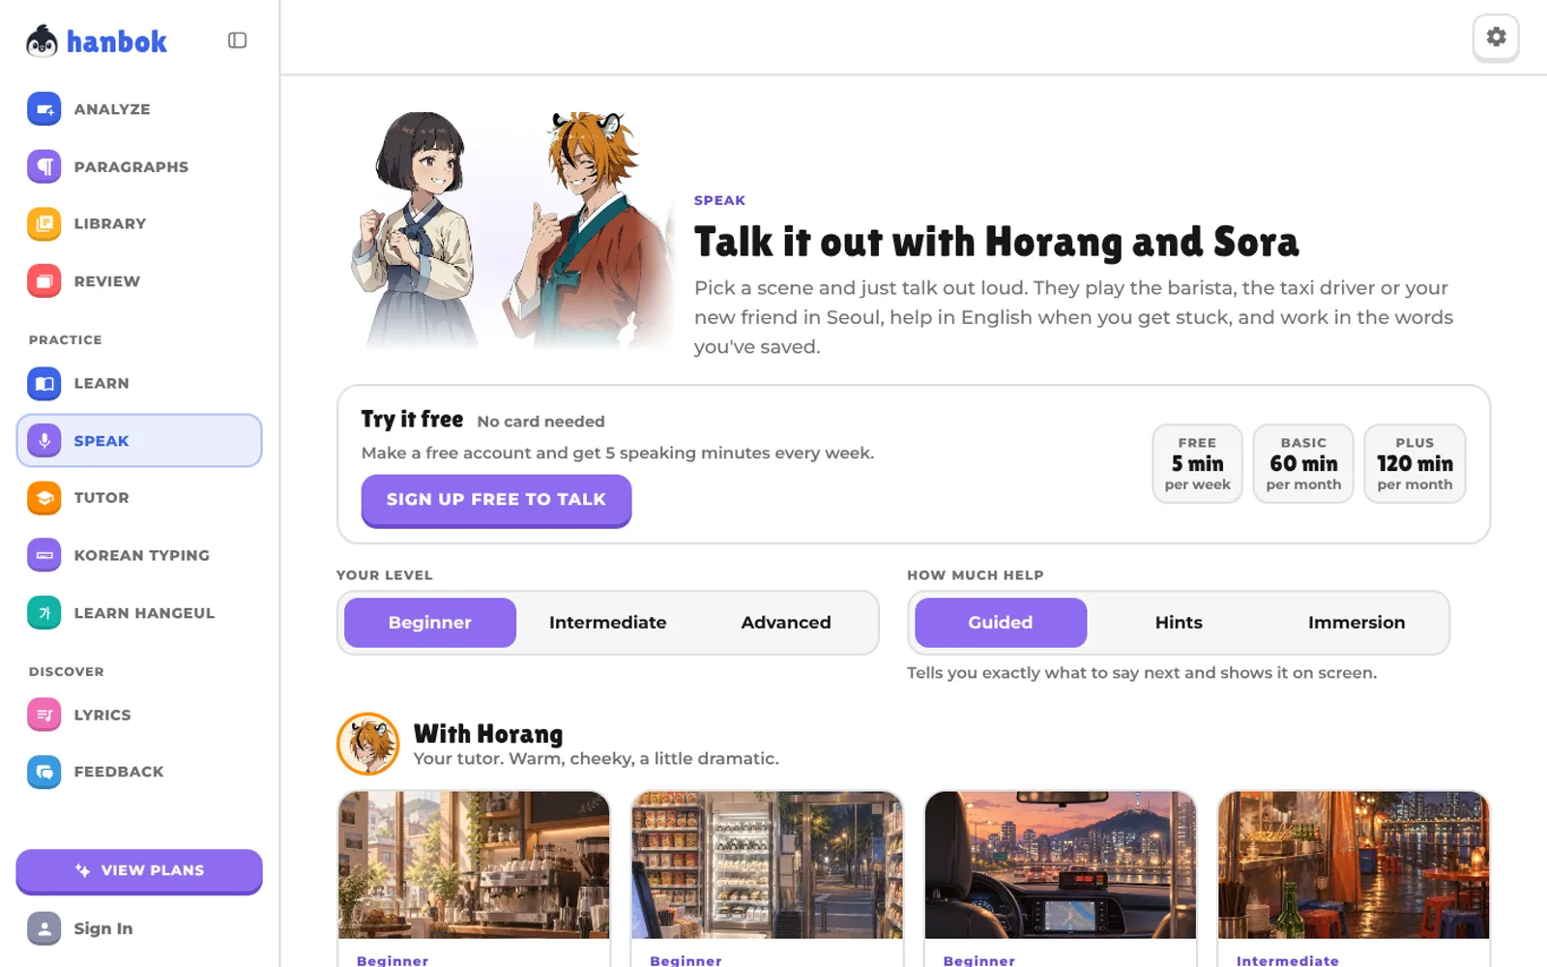Viewport: 1547px width, 967px height.
Task: Open the convenience store scene thumbnail
Action: [x=767, y=864]
